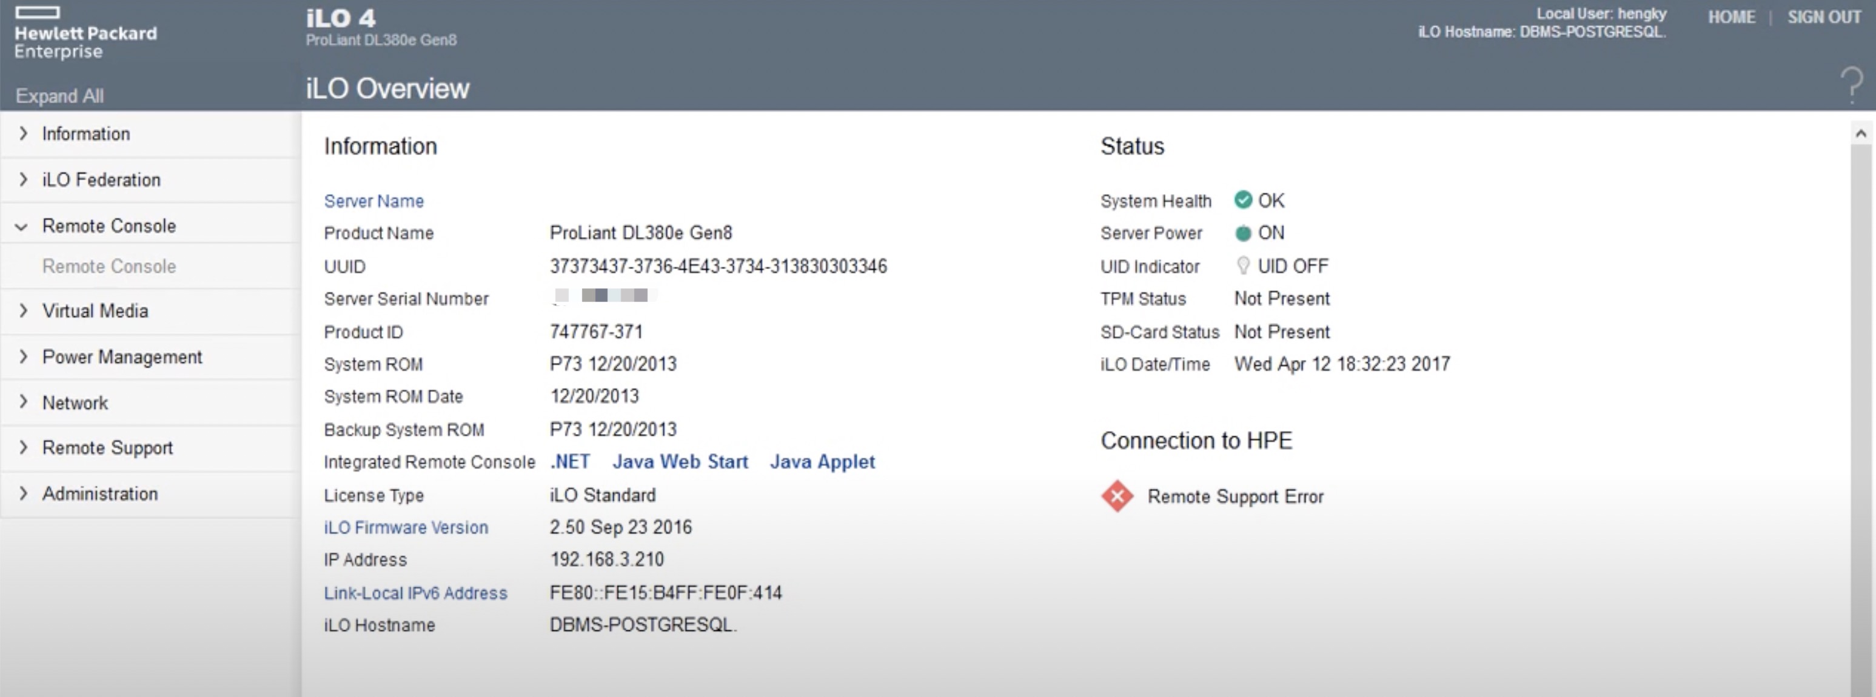Toggle the UID Indicator light bulb icon

[x=1243, y=266]
